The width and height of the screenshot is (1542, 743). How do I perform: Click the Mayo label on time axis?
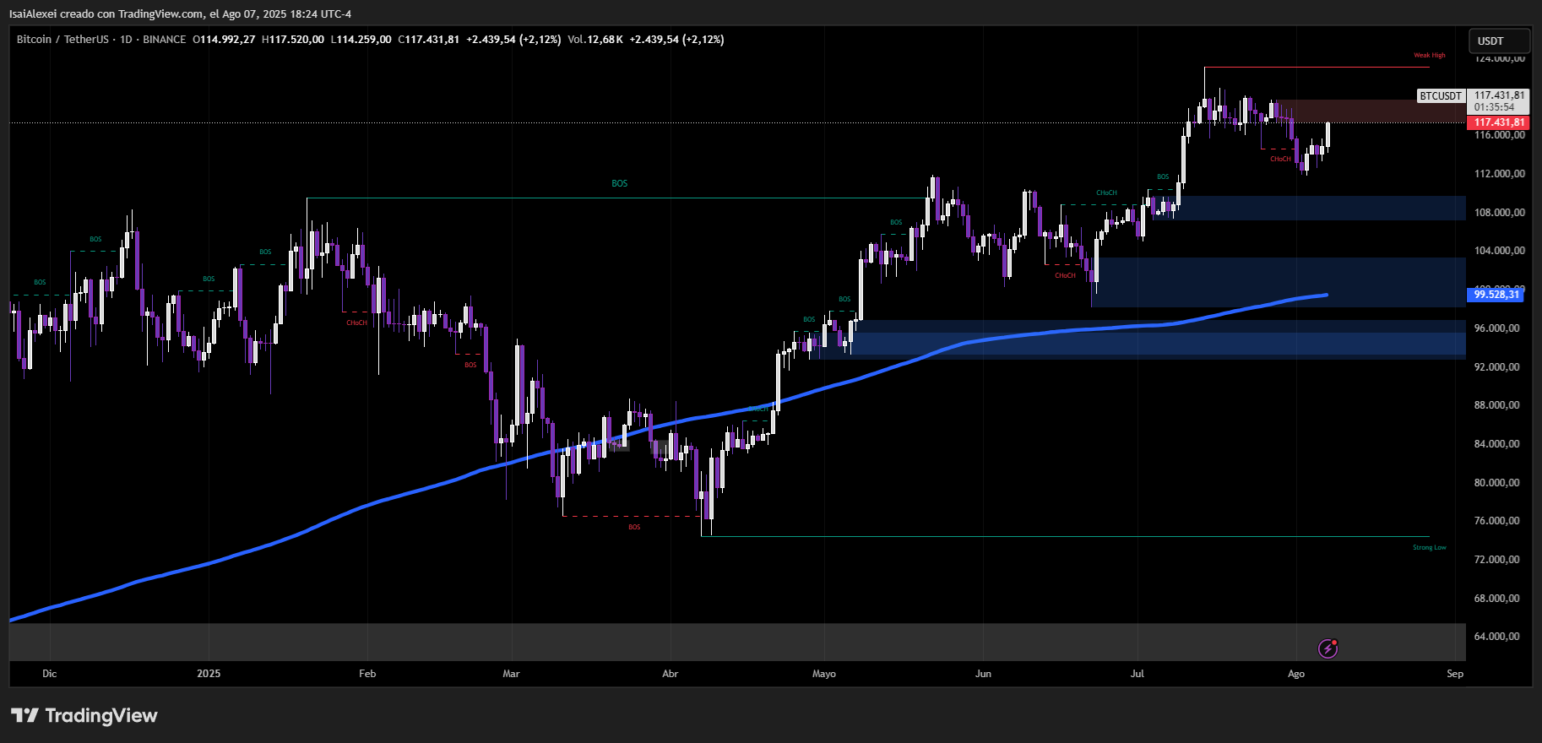823,674
